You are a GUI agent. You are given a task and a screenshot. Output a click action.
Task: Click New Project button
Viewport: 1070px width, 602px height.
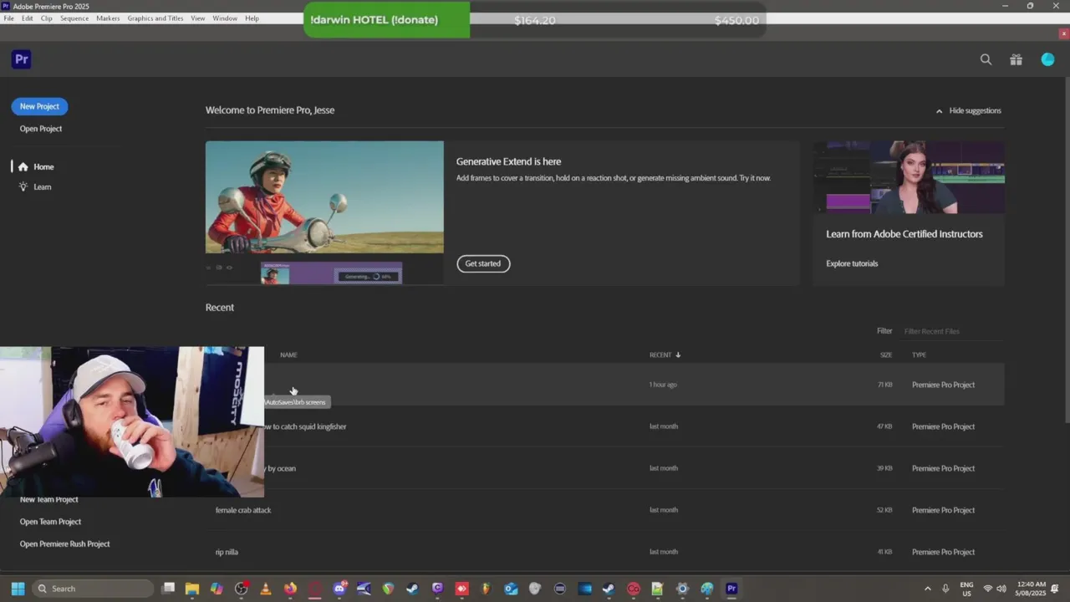pos(39,106)
